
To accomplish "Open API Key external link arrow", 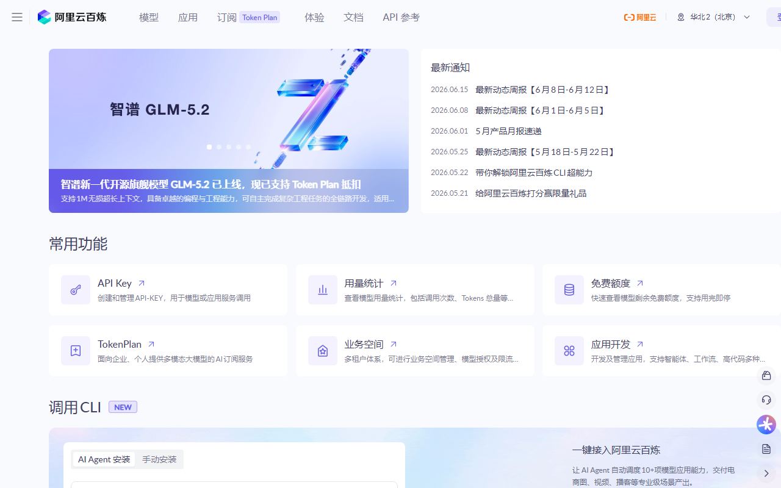I will coord(142,283).
